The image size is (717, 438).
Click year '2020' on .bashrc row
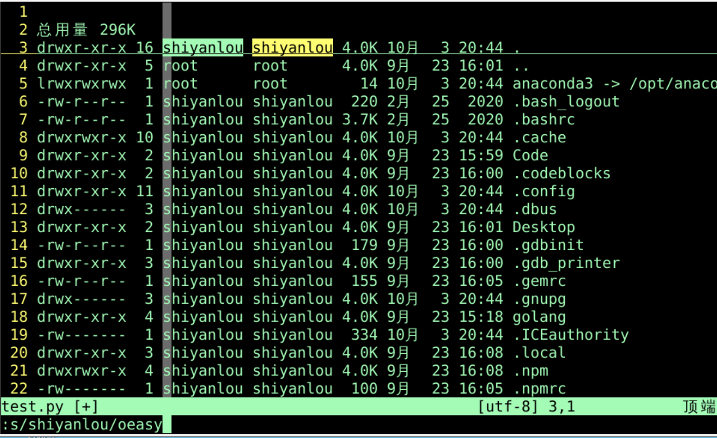click(486, 120)
